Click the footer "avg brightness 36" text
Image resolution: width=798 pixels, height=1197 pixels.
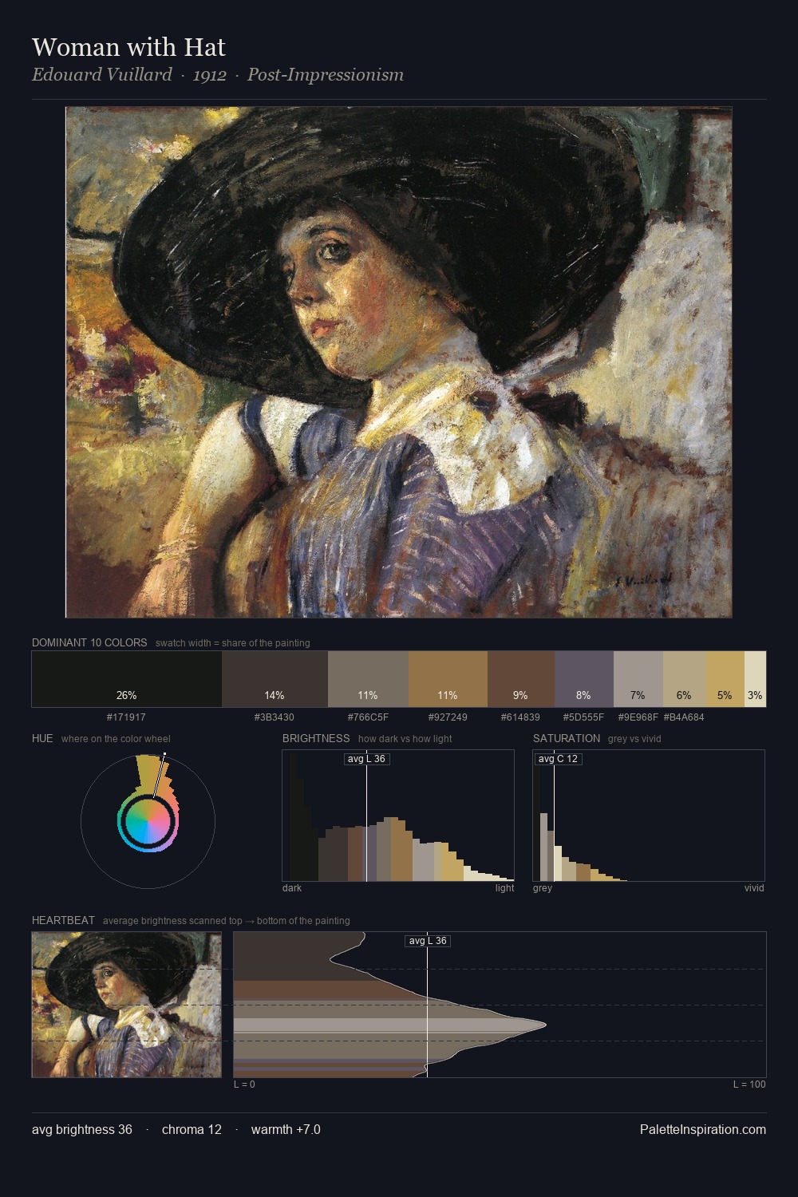pyautogui.click(x=82, y=1129)
